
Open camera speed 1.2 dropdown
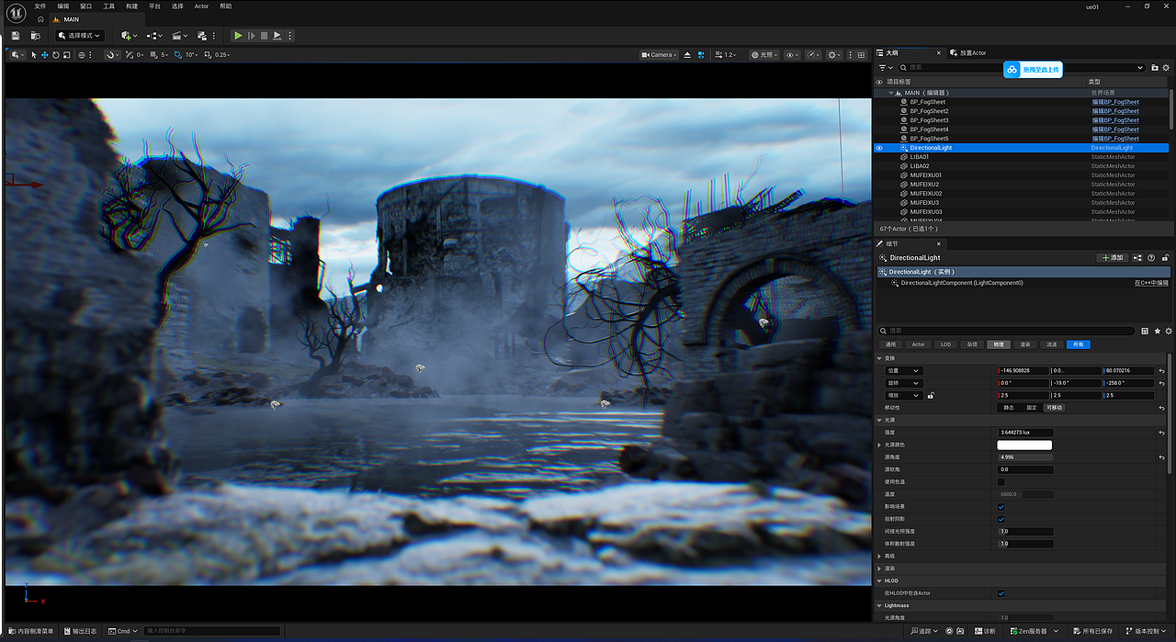click(726, 55)
